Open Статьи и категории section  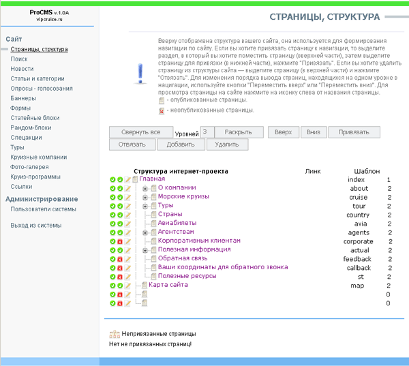[x=37, y=78]
